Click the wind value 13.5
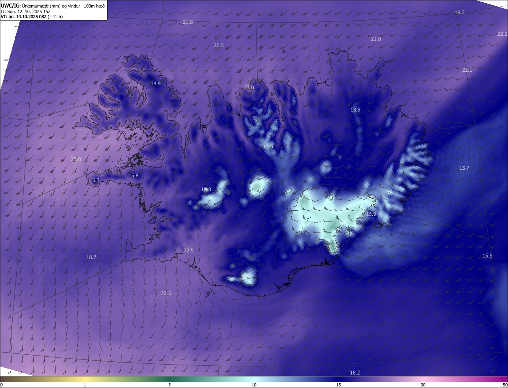Image resolution: width=508 pixels, height=388 pixels. tap(355, 110)
